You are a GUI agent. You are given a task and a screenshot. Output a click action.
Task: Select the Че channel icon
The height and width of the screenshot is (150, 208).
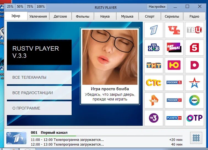click(174, 30)
